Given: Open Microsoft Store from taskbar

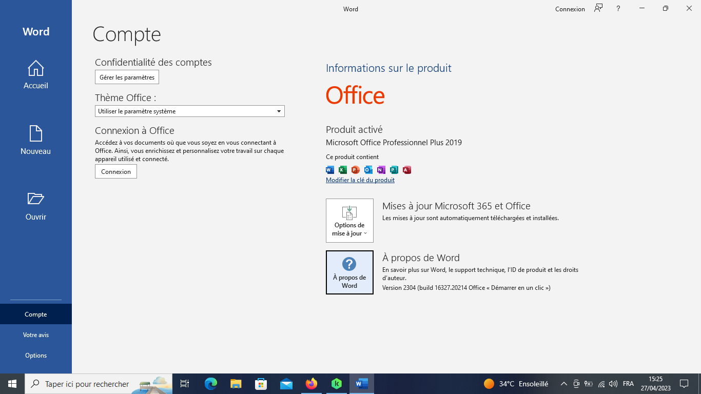Looking at the screenshot, I should (261, 384).
